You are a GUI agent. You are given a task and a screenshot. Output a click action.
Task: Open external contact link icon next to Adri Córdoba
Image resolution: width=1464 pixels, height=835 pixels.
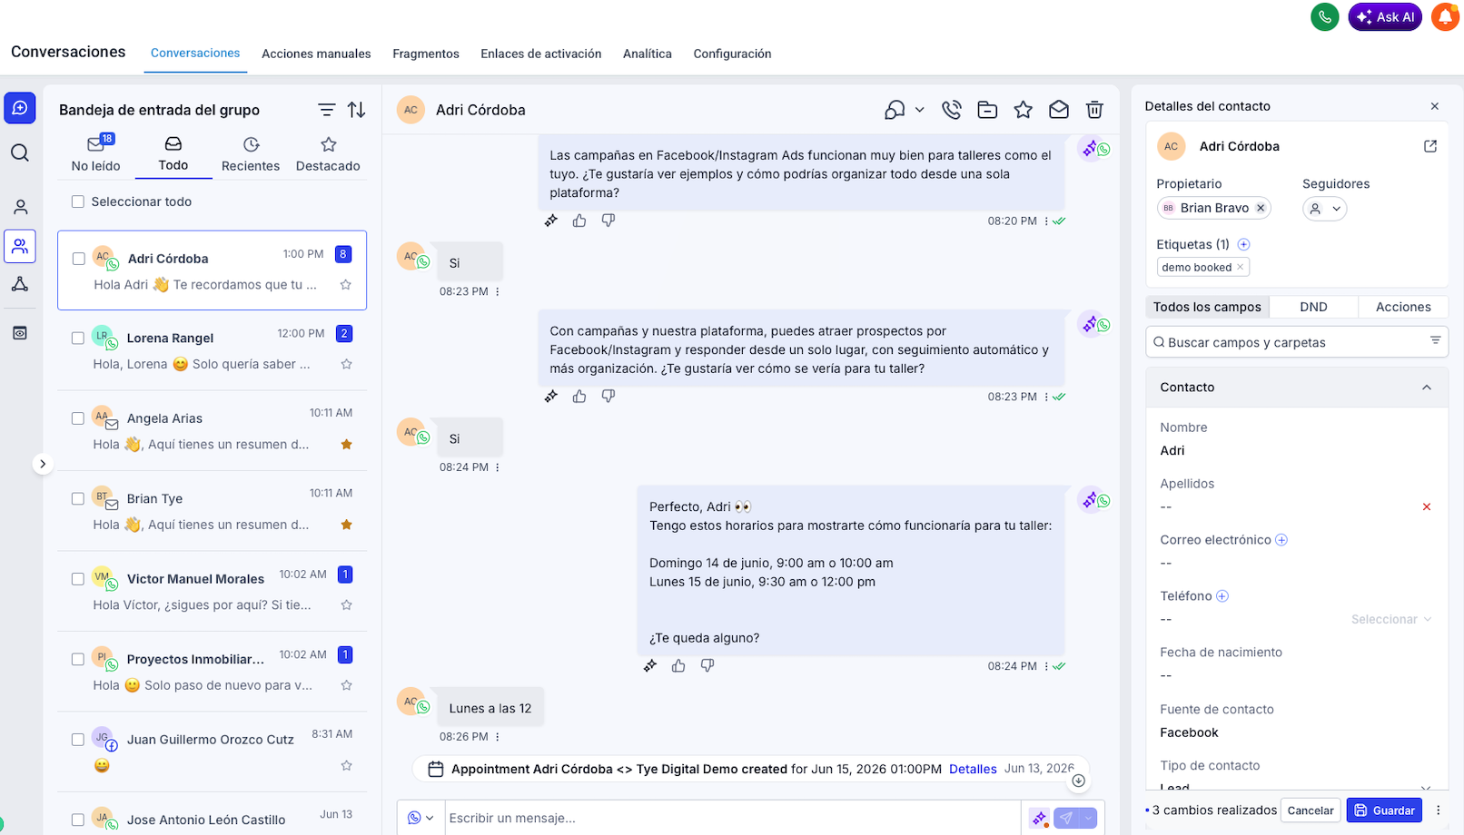1430,146
